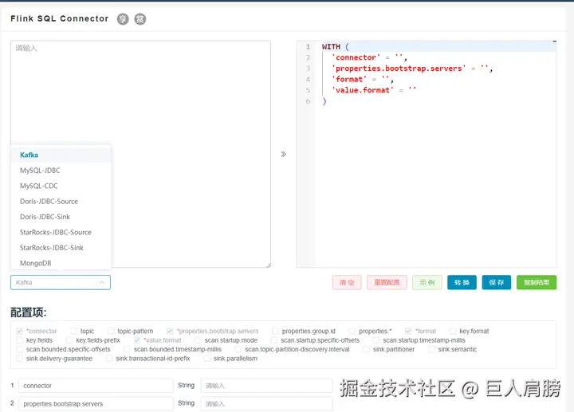Enable the sink.parallelism checkbox
The width and height of the screenshot is (574, 412).
point(206,359)
